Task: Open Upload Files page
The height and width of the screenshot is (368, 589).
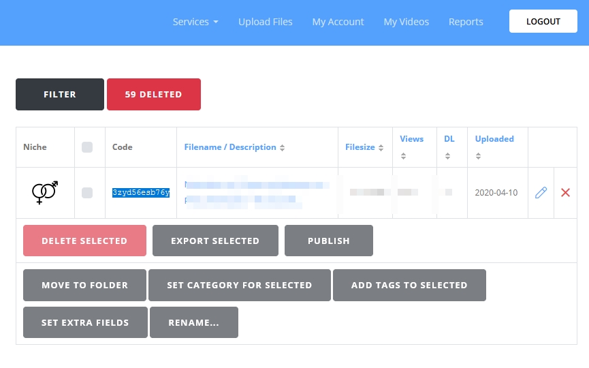Action: pos(265,22)
